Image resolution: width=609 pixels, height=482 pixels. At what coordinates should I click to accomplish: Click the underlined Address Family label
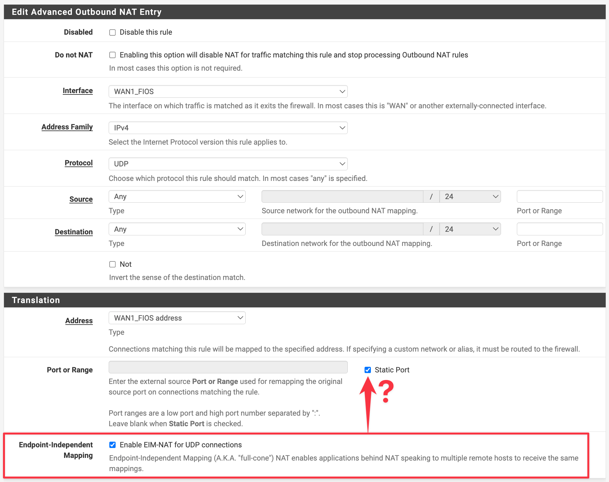67,127
